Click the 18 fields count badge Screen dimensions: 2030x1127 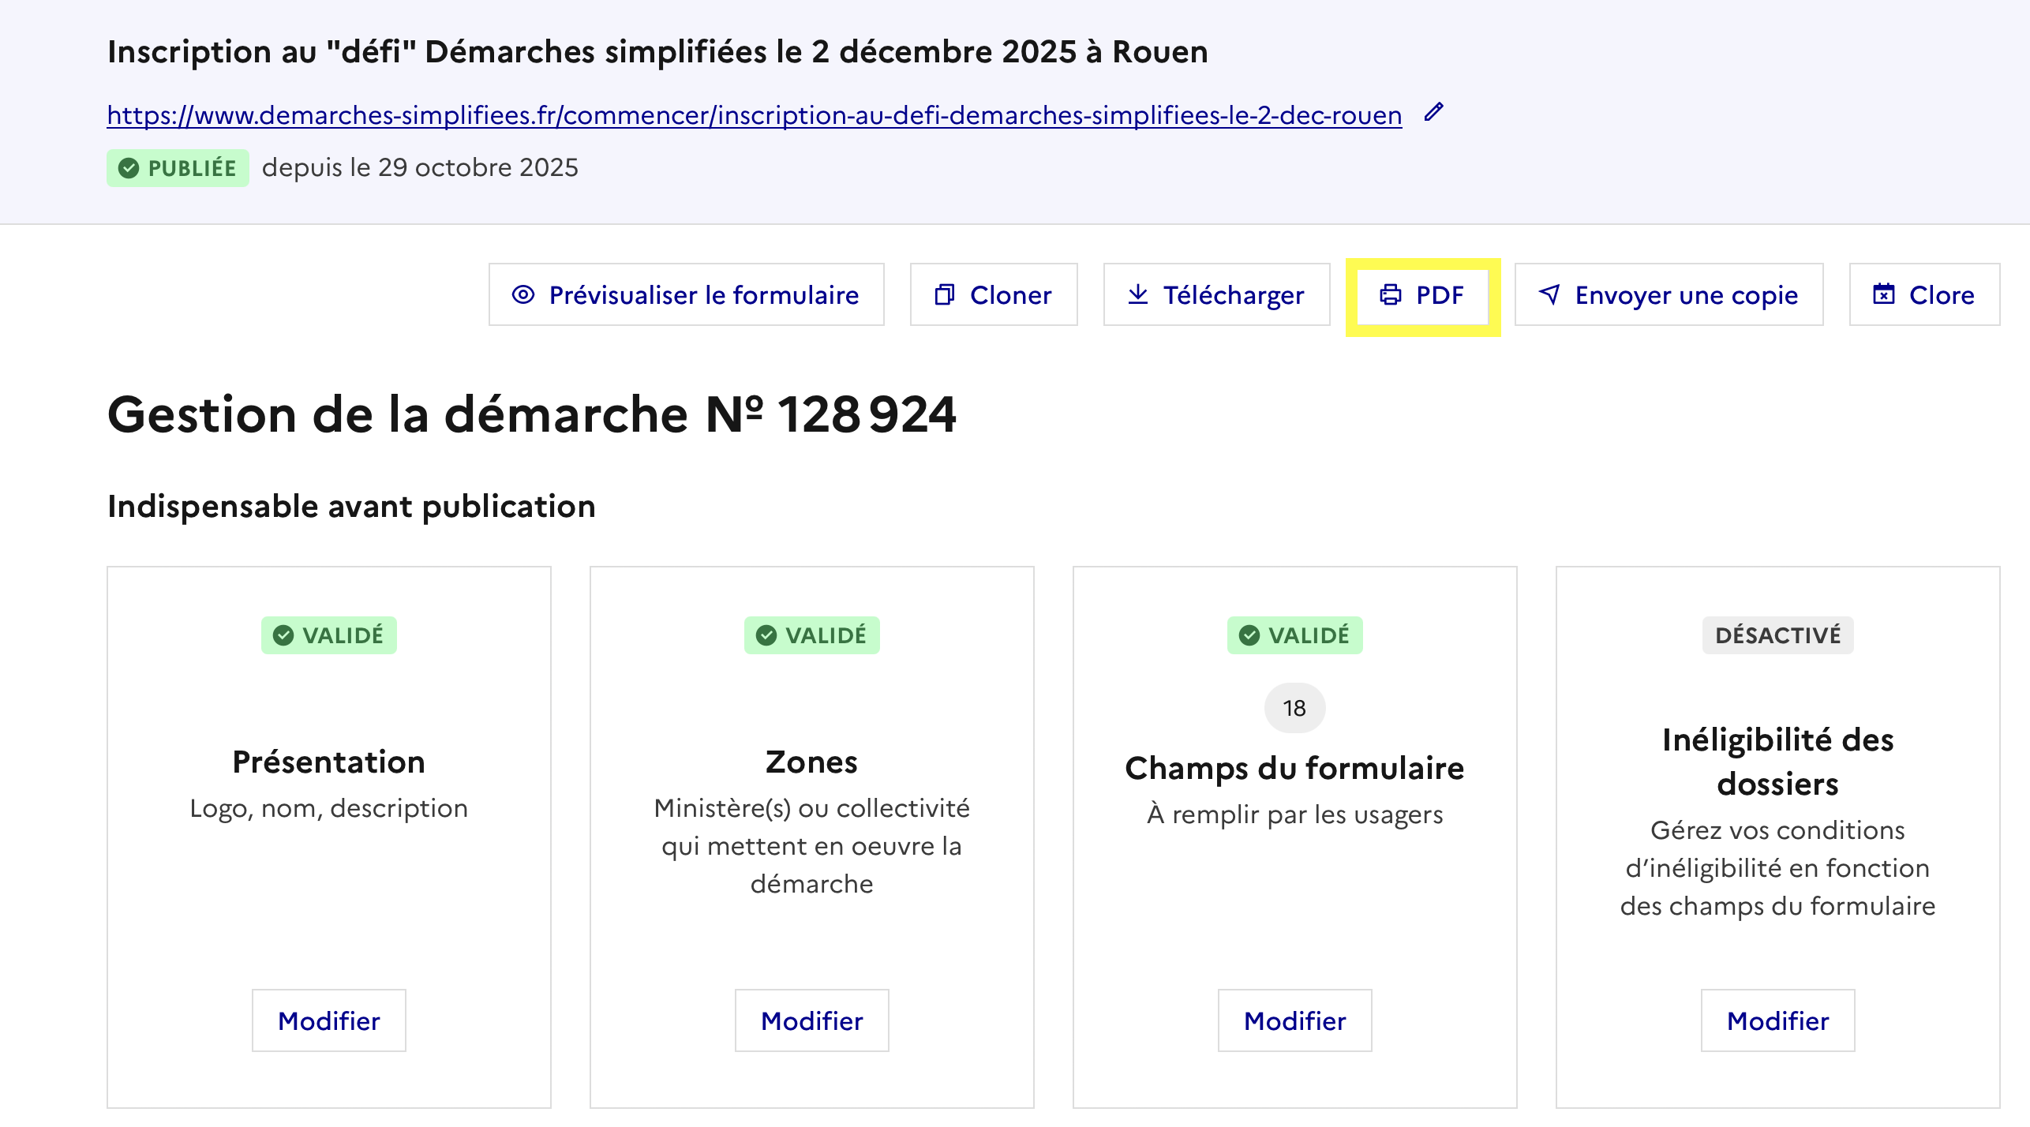1294,708
